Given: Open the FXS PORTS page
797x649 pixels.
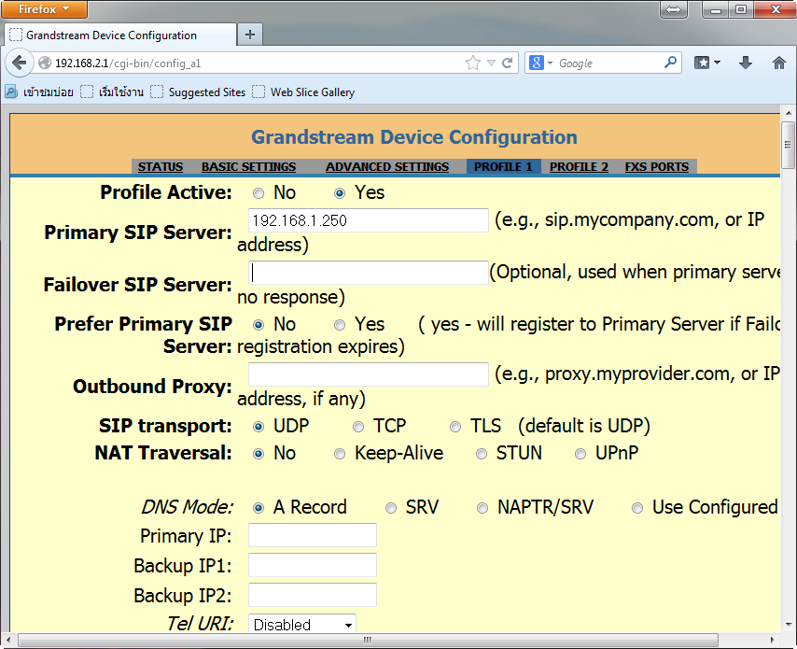Looking at the screenshot, I should pos(657,167).
